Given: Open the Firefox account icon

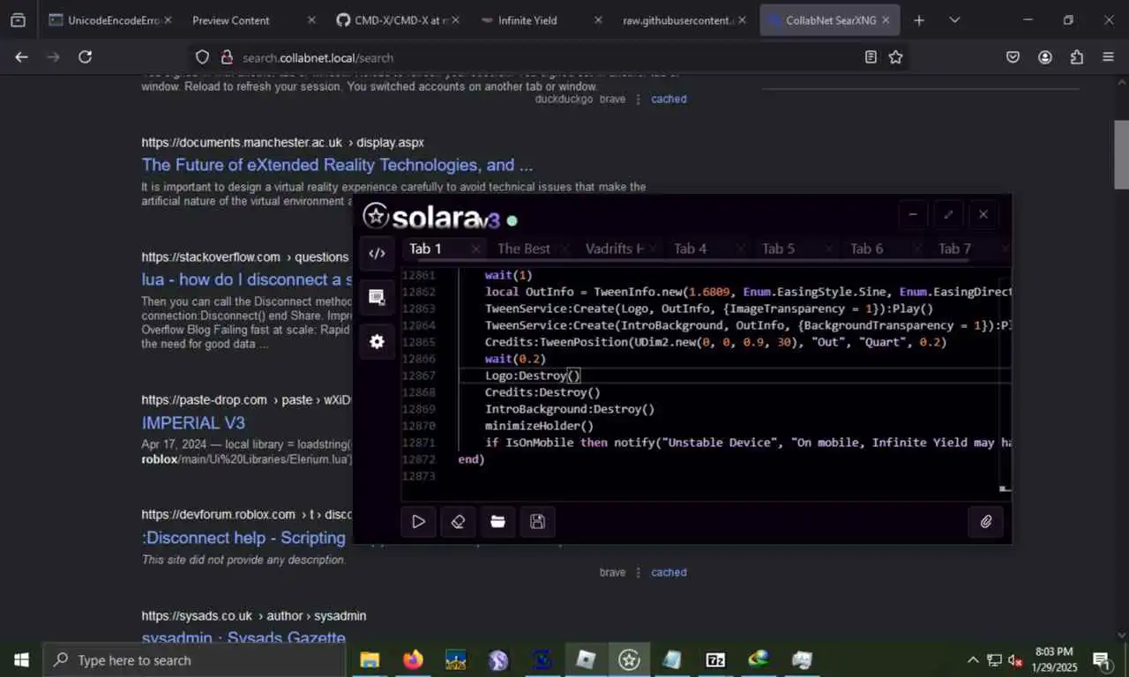Looking at the screenshot, I should pyautogui.click(x=1045, y=57).
